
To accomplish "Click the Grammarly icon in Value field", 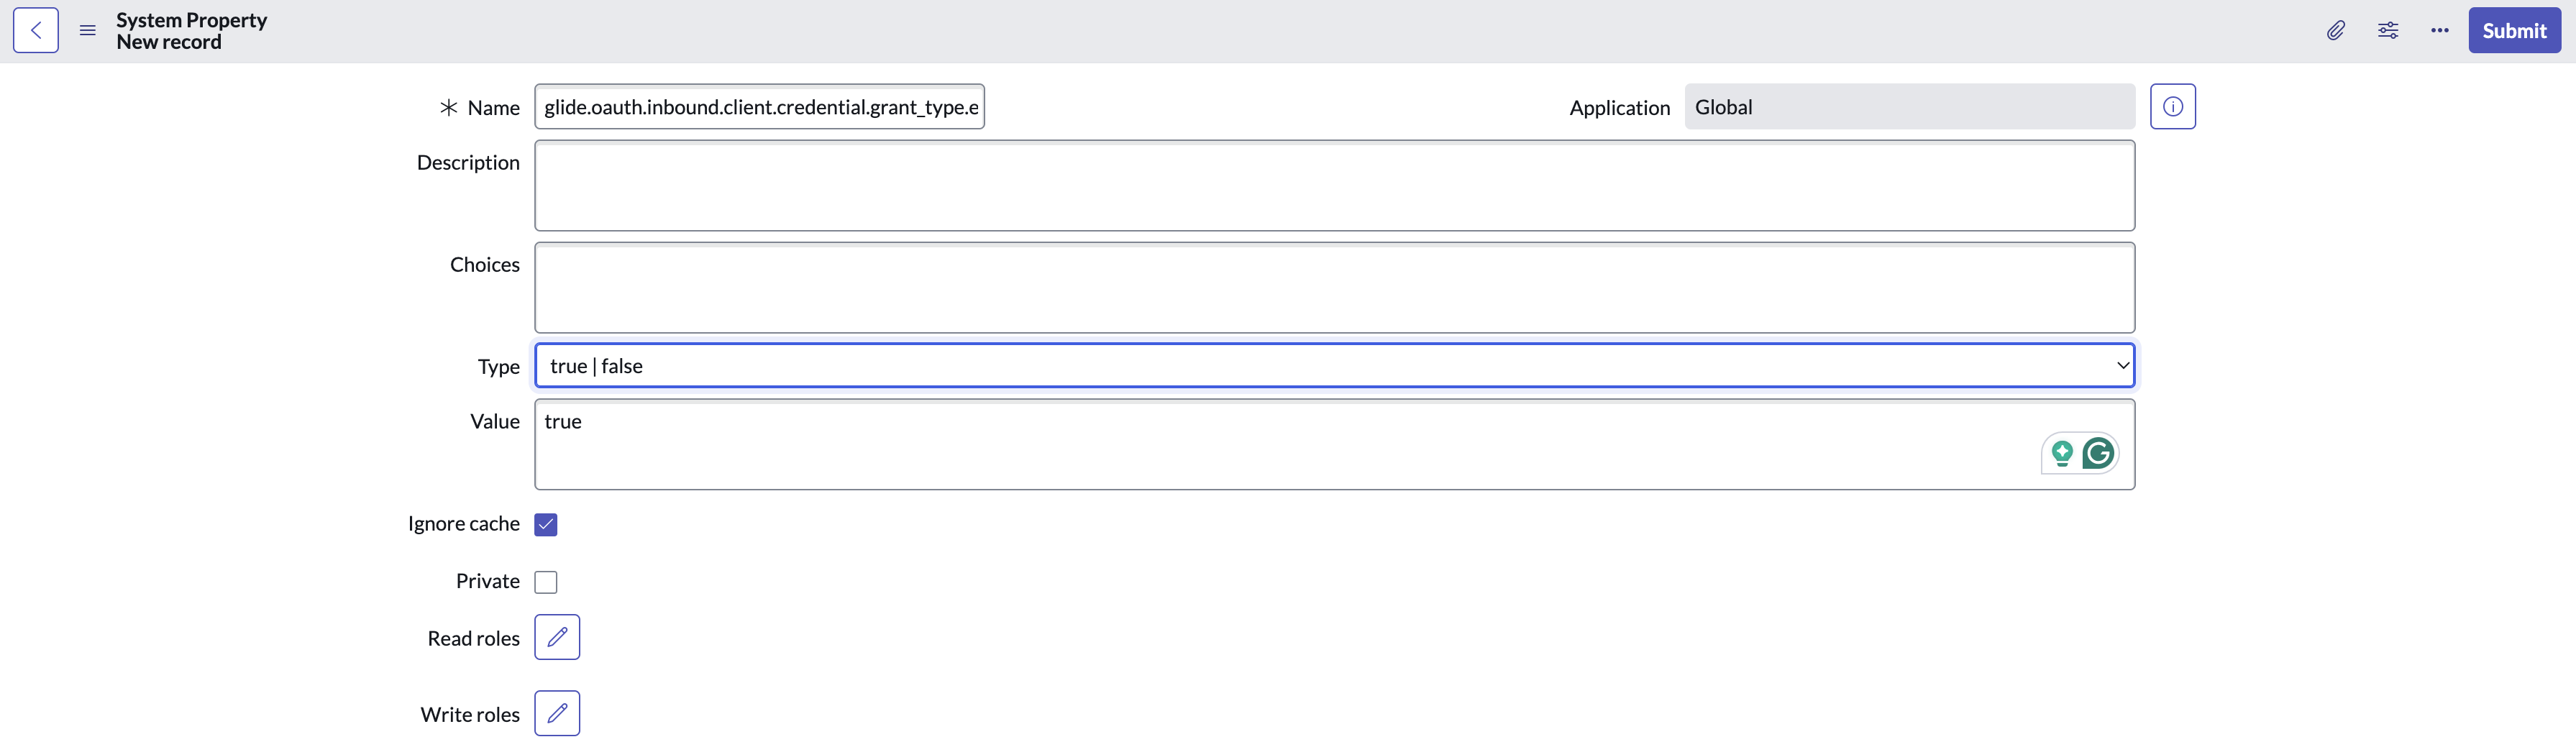I will (2098, 453).
